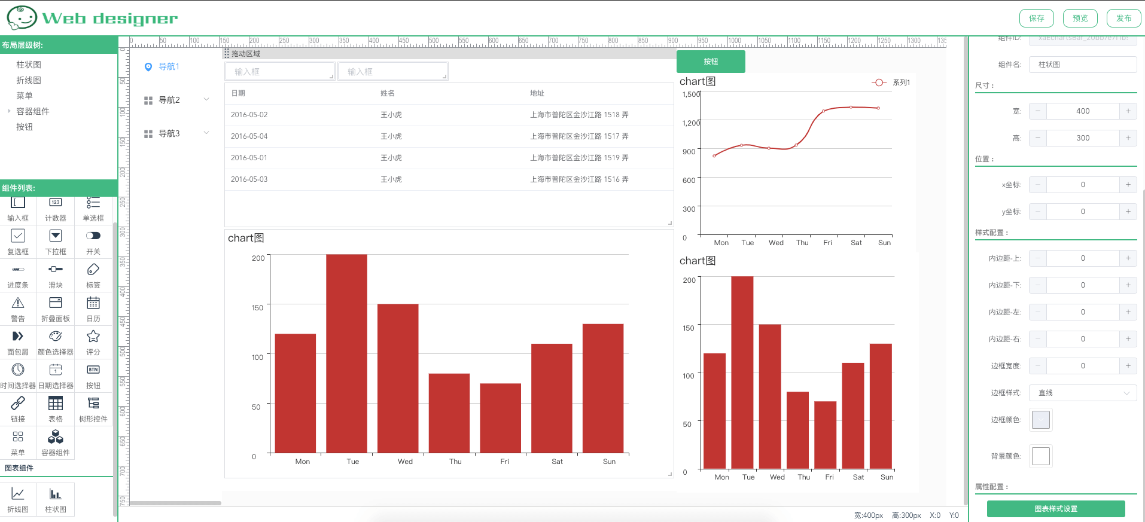Image resolution: width=1145 pixels, height=522 pixels.
Task: Open the 导航1 navigation item
Action: 169,66
